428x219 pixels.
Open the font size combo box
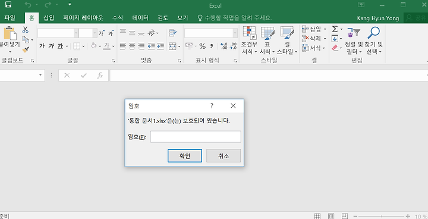click(x=87, y=33)
